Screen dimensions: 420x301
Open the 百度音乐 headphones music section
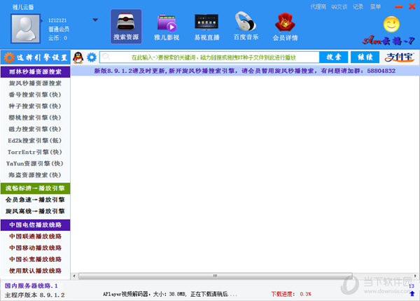point(246,26)
